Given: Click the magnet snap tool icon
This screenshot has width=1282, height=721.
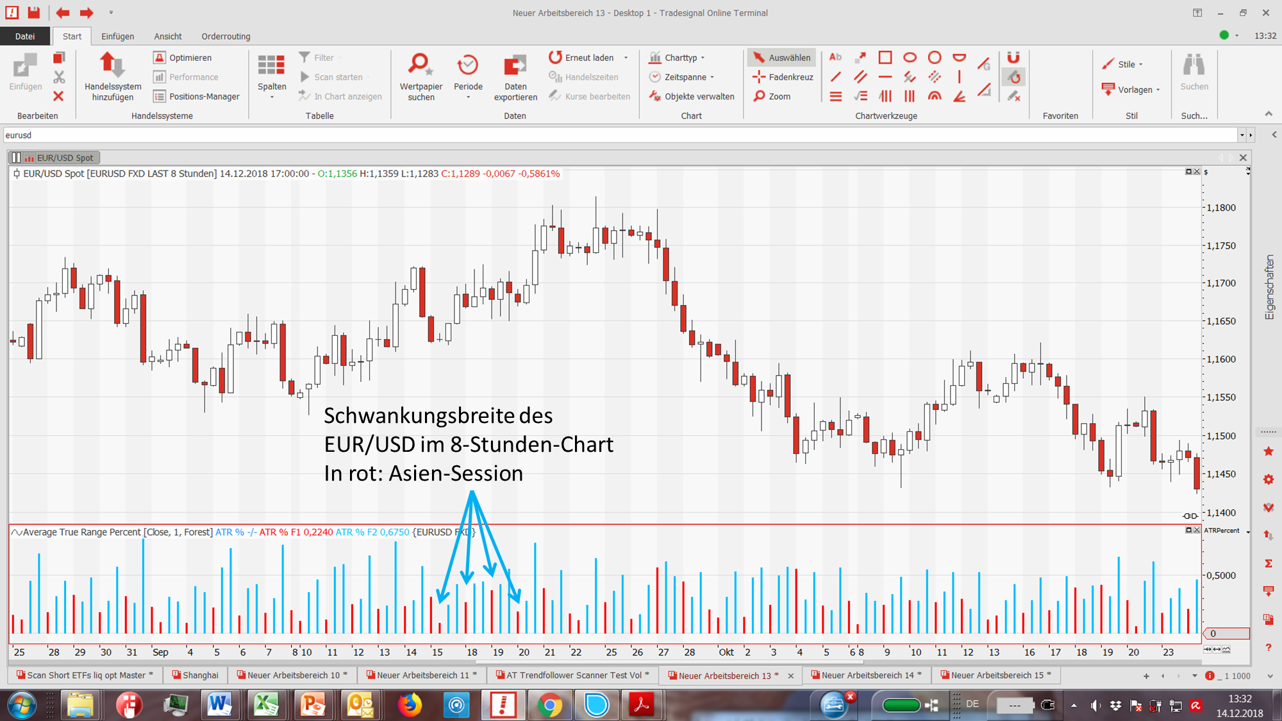Looking at the screenshot, I should 1013,58.
